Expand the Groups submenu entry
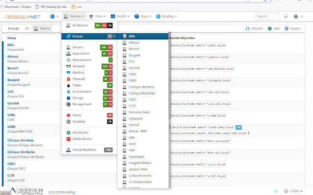The height and width of the screenshot is (195, 313). (89, 36)
